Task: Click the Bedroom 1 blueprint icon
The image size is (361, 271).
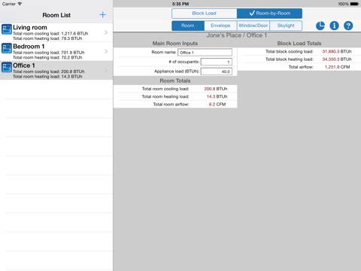Action: click(x=7, y=48)
